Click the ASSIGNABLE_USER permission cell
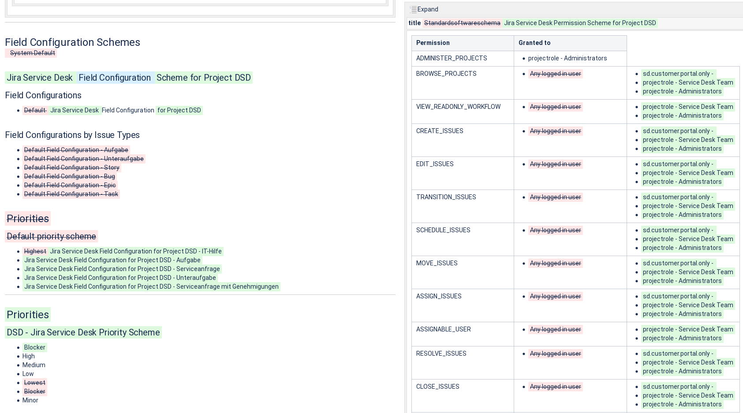The image size is (743, 413). tap(463, 334)
